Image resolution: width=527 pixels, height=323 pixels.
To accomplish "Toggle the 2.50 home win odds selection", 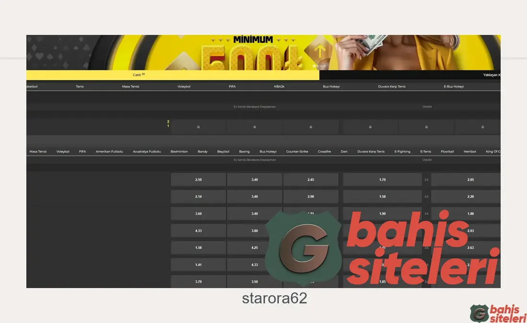I will 198,179.
